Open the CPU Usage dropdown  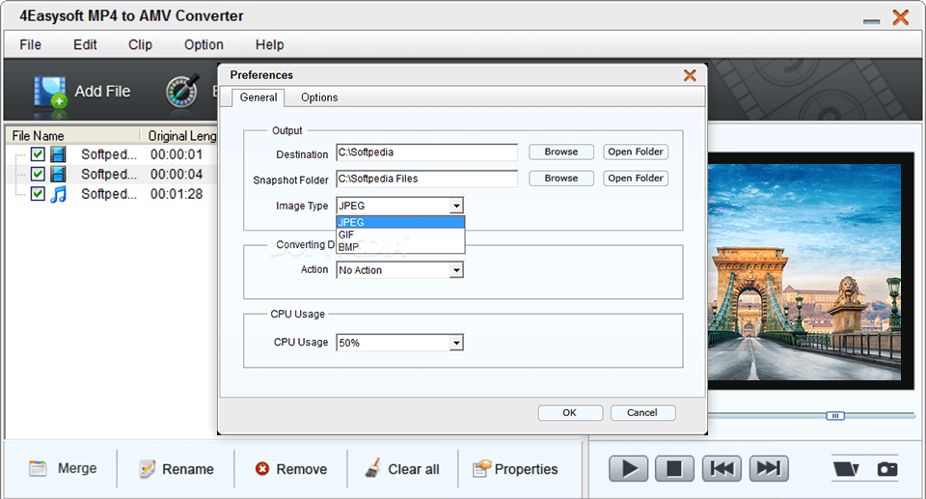(399, 343)
